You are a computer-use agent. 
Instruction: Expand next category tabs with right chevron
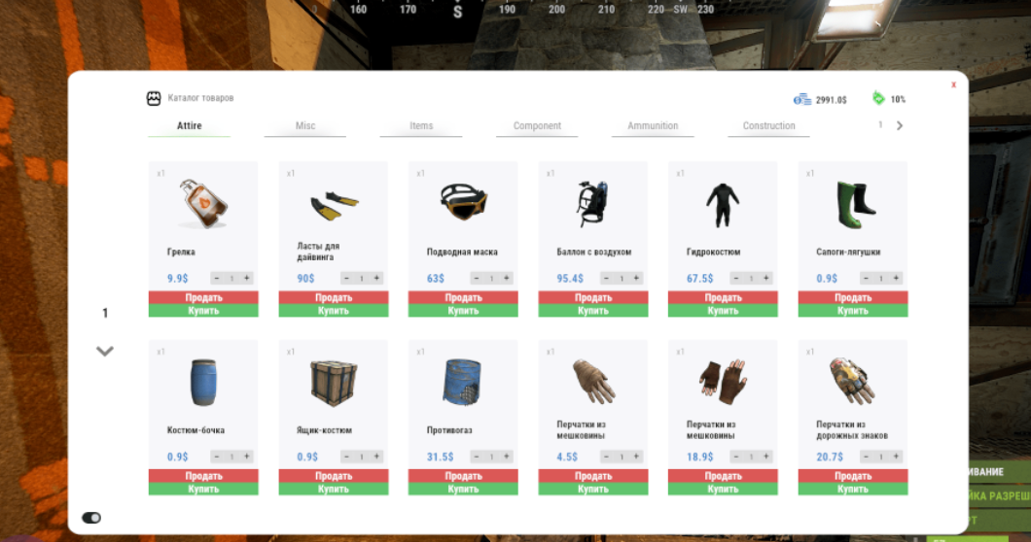click(900, 125)
